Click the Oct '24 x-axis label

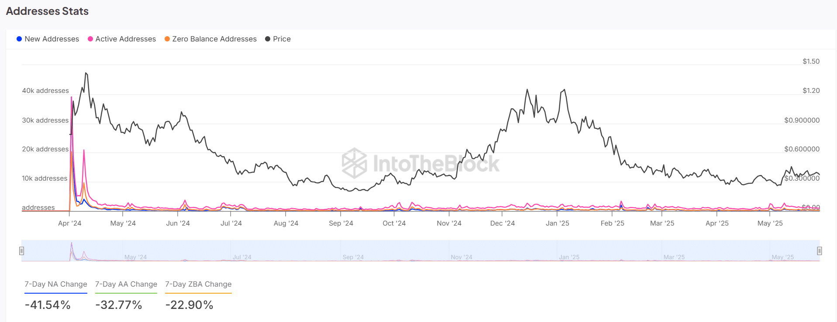[x=394, y=223]
